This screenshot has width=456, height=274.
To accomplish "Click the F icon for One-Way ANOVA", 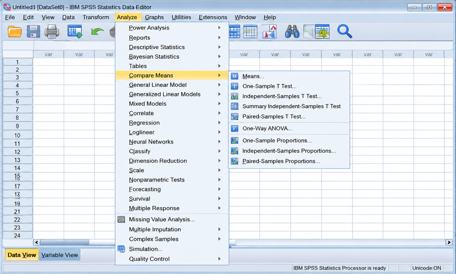I will pyautogui.click(x=235, y=129).
